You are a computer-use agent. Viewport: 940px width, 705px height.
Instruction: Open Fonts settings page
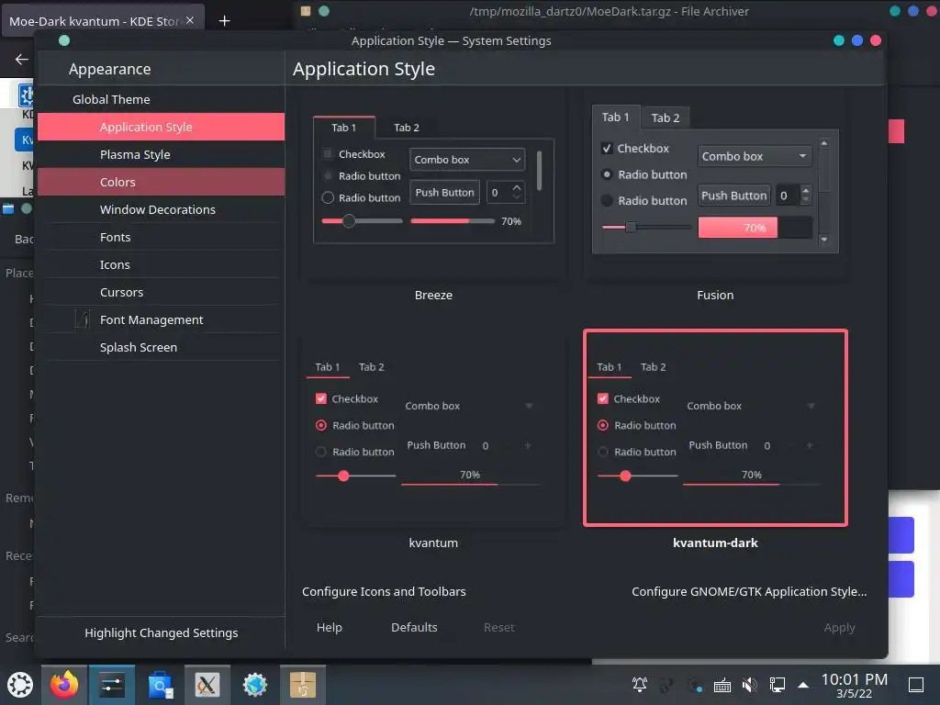pos(161,238)
